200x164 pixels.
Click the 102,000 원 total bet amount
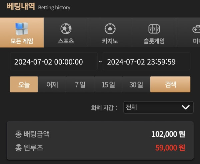tap(168, 134)
